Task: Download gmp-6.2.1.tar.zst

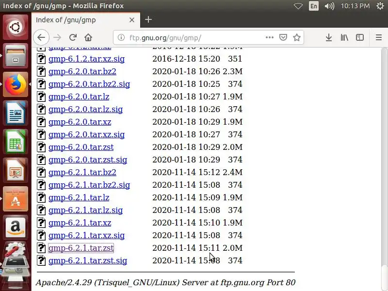Action: [81, 248]
